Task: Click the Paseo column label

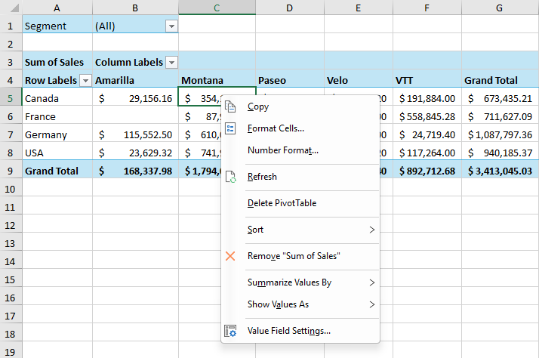Action: (290, 81)
